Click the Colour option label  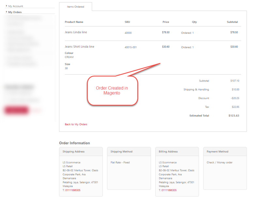[x=69, y=53]
